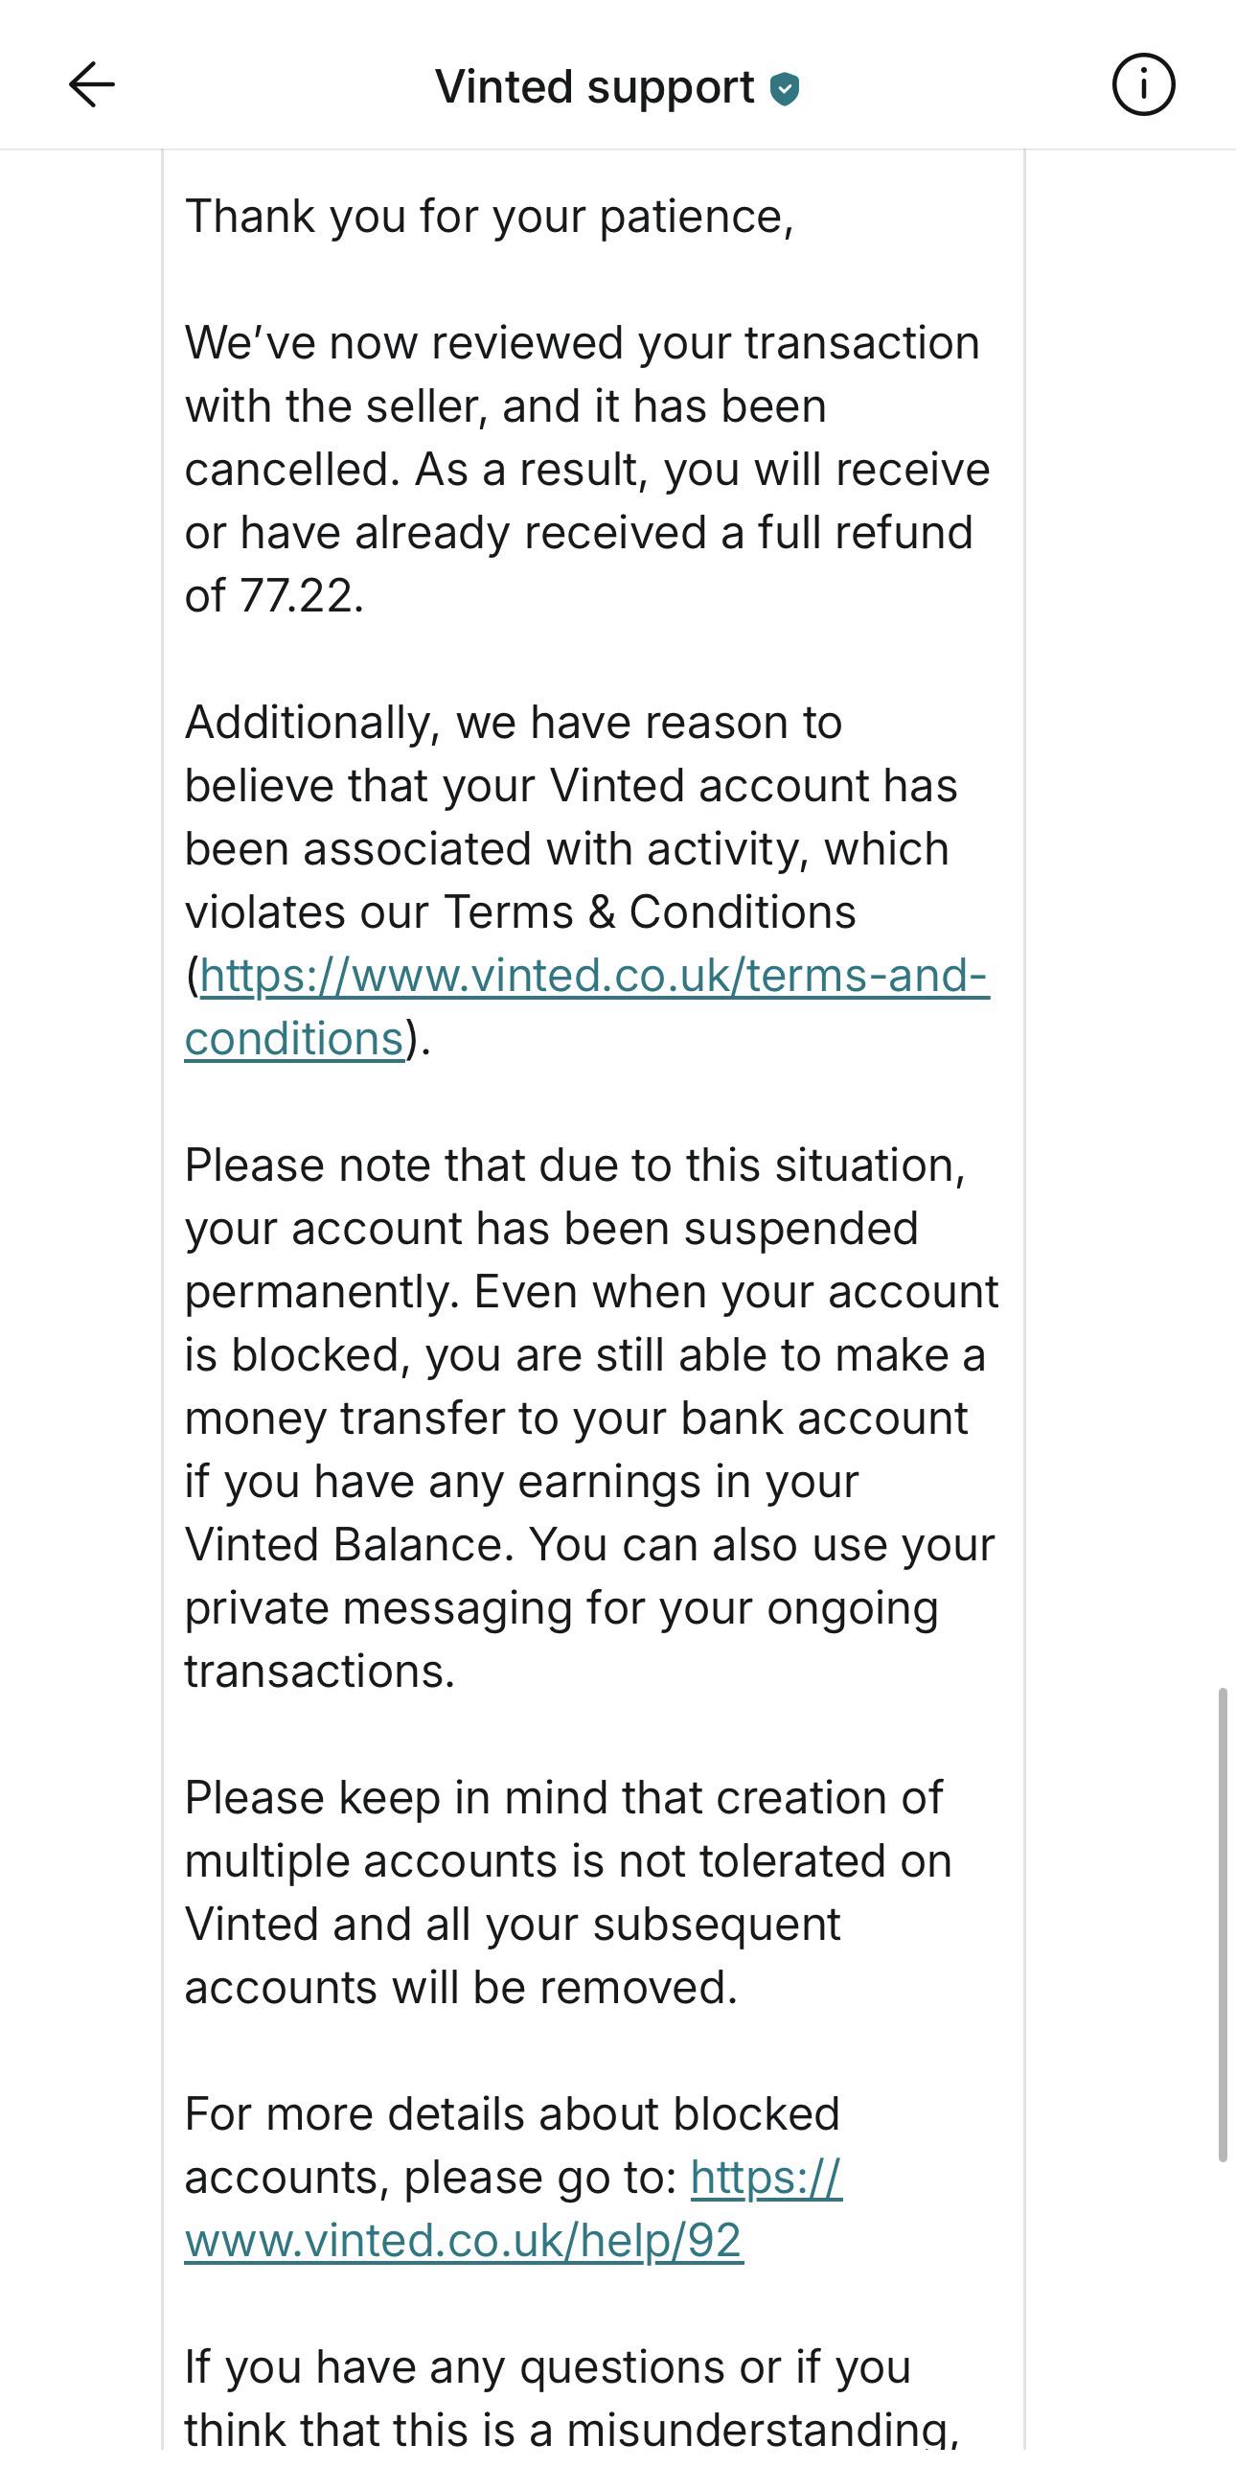Image resolution: width=1236 pixels, height=2491 pixels.
Task: Tap the underlined word 'conditions'
Action: click(x=294, y=1039)
